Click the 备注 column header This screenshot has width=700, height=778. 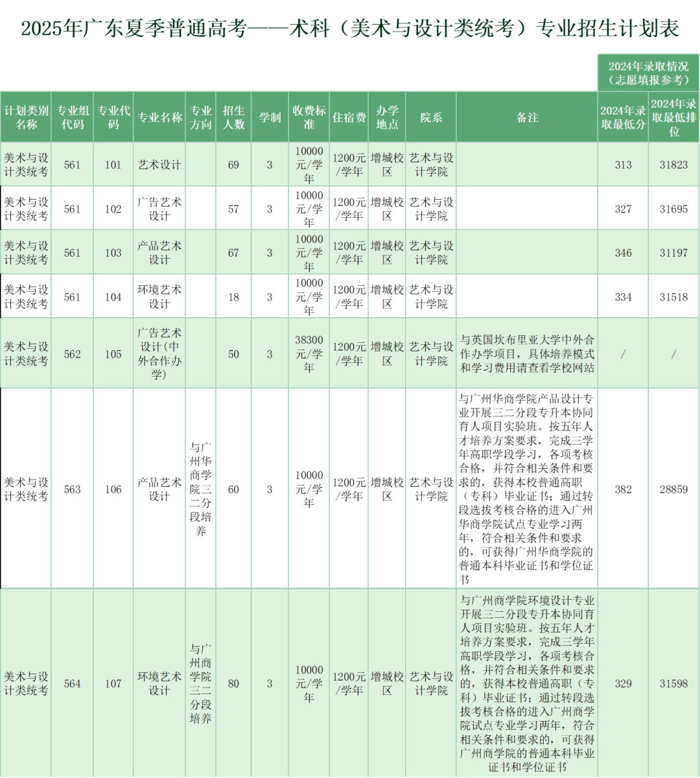coord(527,117)
